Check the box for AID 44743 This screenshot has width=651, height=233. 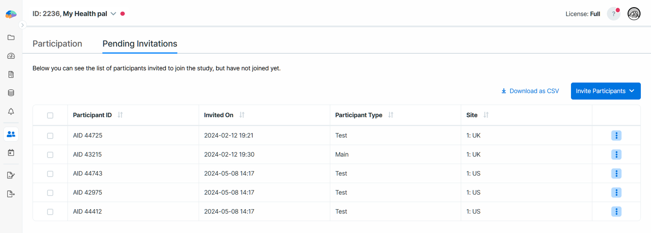coord(50,174)
